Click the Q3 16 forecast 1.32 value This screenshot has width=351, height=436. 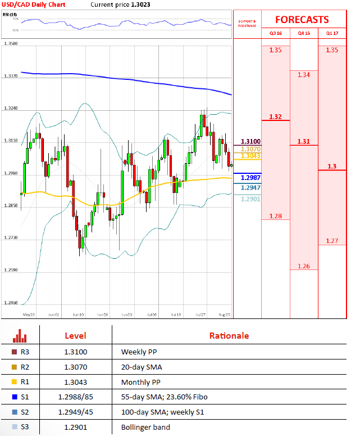pos(276,116)
